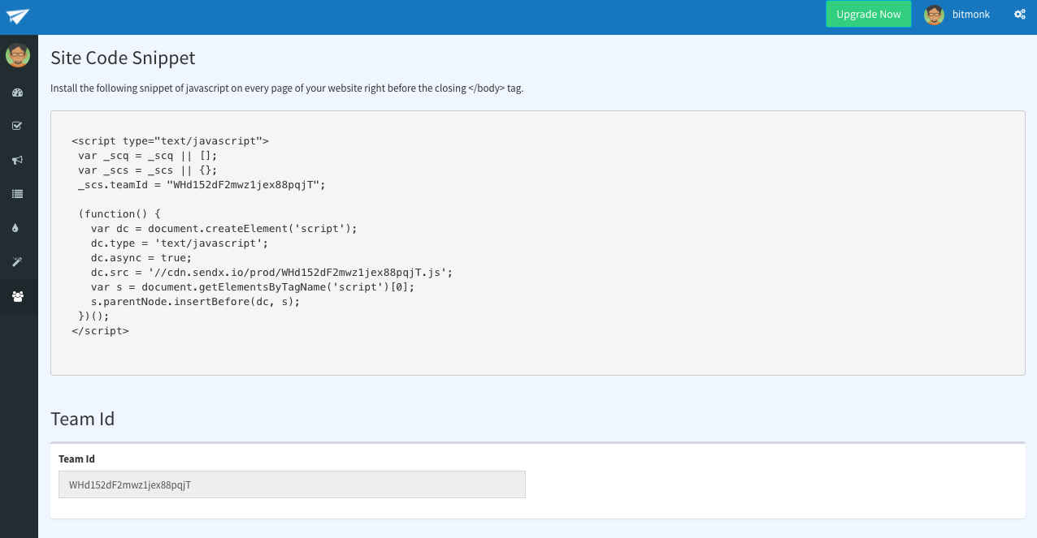Click the SendX paper plane logo
This screenshot has width=1037, height=538.
(x=18, y=16)
